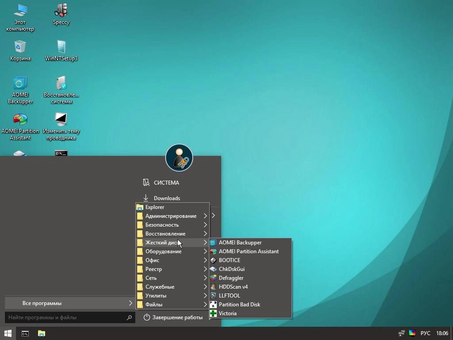Expand the Служебные folder

[x=173, y=287]
